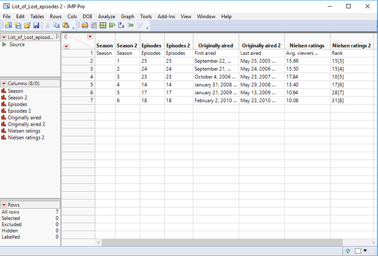Click the grayed-out pencil toolbar icon
378x256 pixels.
[140, 25]
